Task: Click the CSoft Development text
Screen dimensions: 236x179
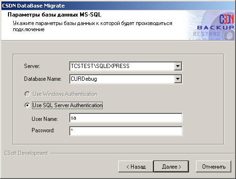Action: click(26, 153)
